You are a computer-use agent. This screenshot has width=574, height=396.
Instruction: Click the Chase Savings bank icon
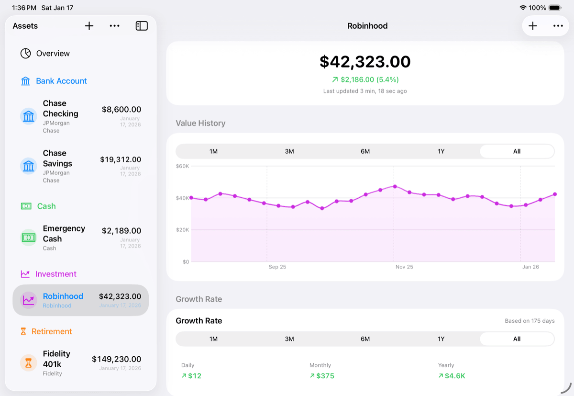(x=29, y=166)
